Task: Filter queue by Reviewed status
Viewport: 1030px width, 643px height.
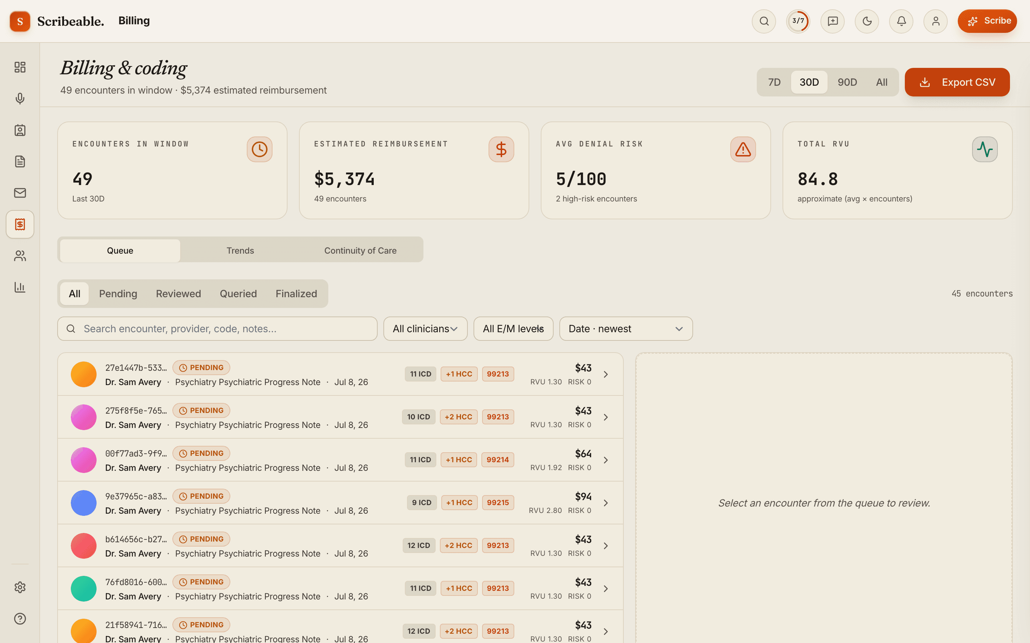Action: pos(178,294)
